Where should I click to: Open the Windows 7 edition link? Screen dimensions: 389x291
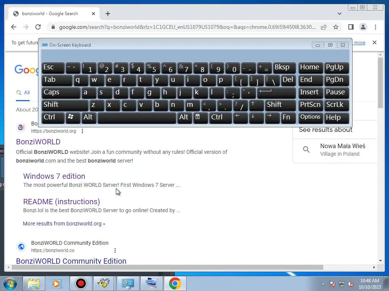(x=54, y=176)
